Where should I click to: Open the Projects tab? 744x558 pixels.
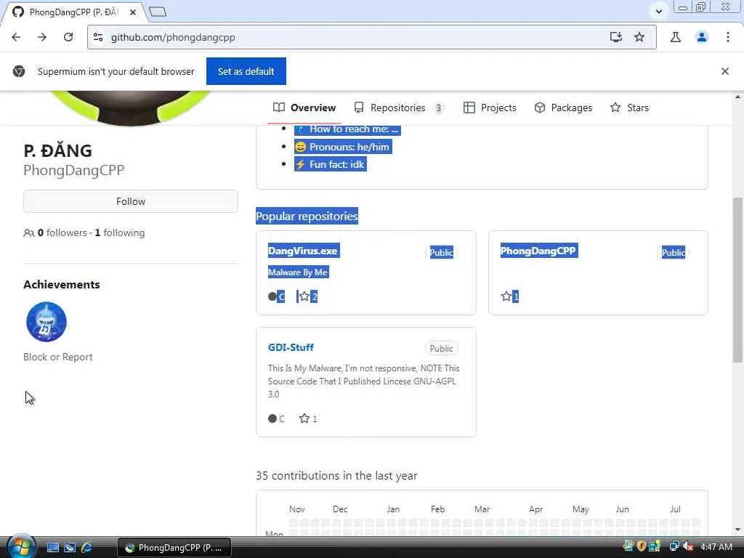(x=490, y=108)
